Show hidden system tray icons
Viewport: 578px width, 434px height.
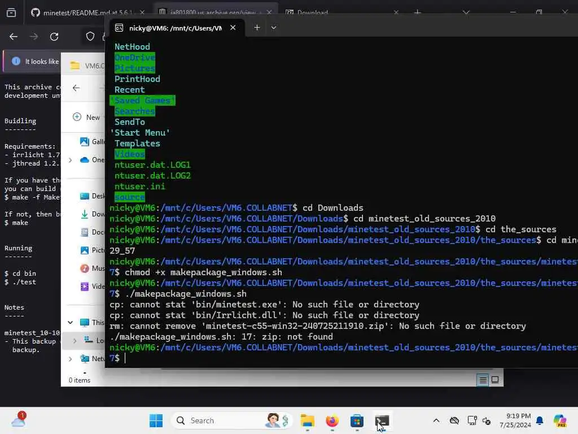pos(436,420)
